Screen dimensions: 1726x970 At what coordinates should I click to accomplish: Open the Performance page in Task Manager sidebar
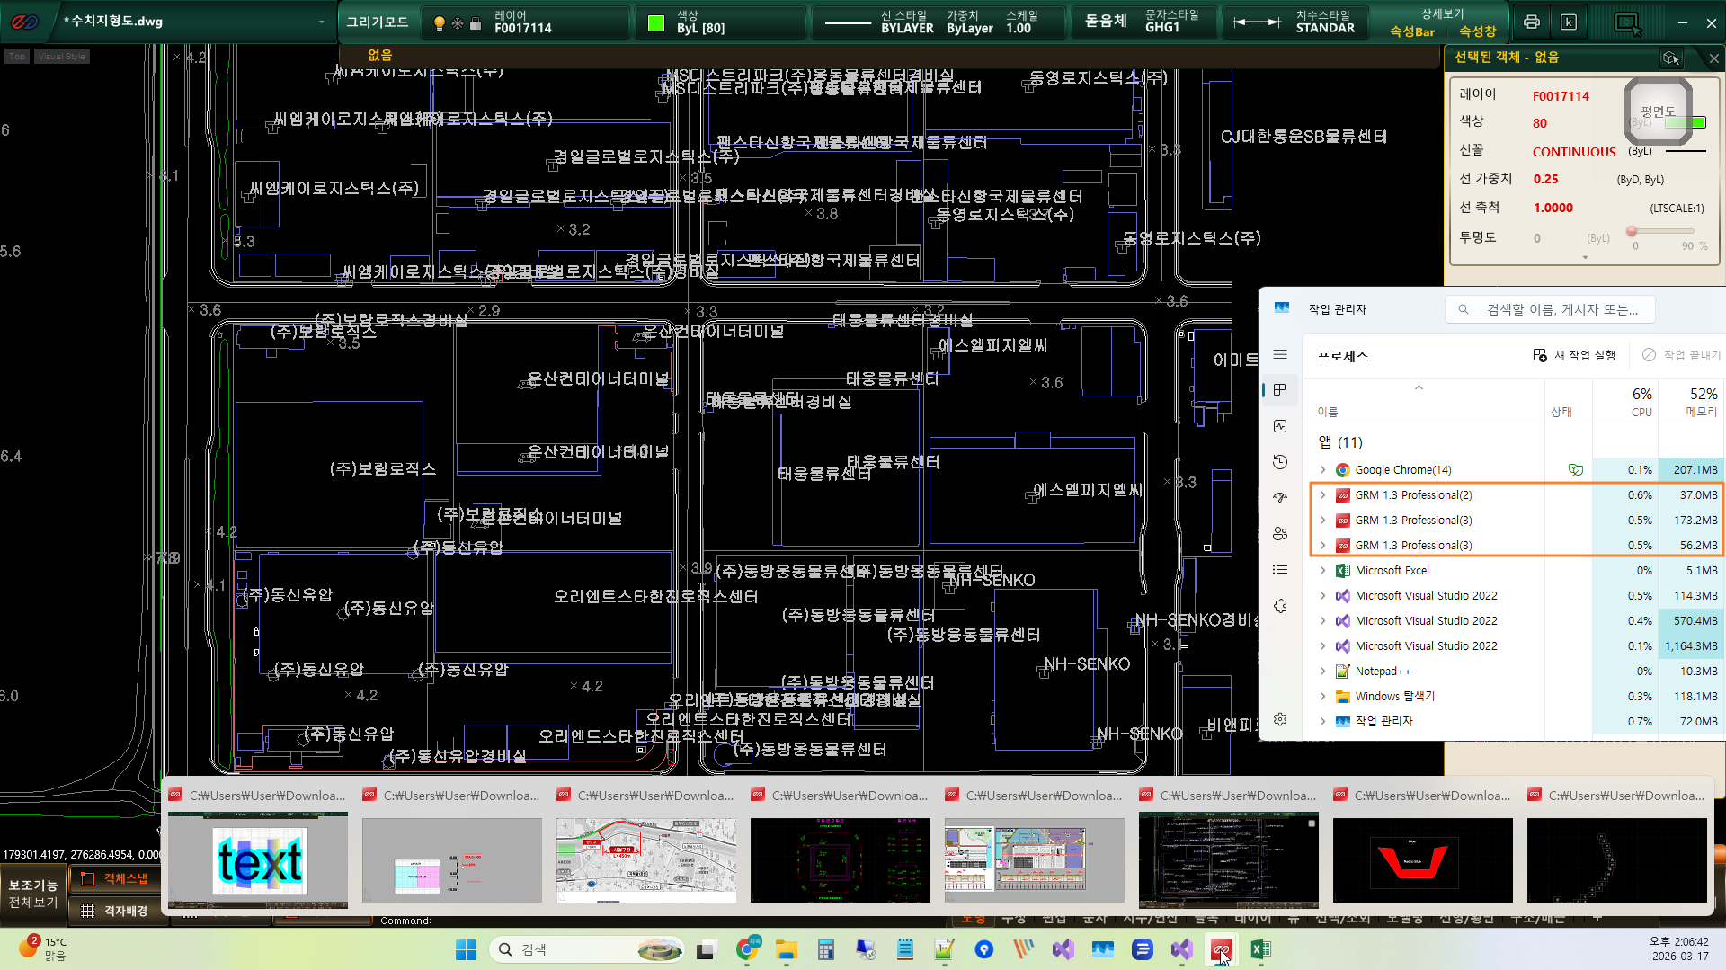click(x=1280, y=426)
